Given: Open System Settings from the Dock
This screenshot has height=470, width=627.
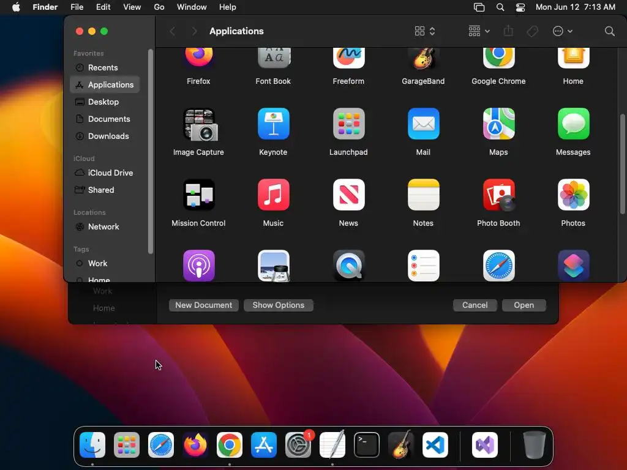Looking at the screenshot, I should (x=298, y=445).
